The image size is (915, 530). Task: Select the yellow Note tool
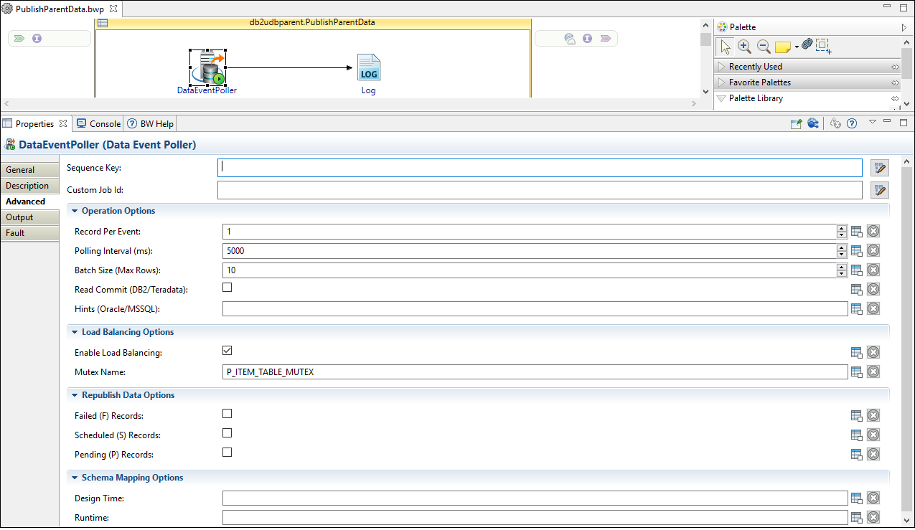point(782,47)
